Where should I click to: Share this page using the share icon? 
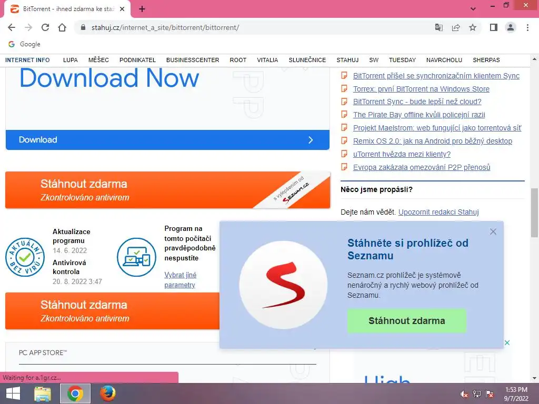point(456,27)
